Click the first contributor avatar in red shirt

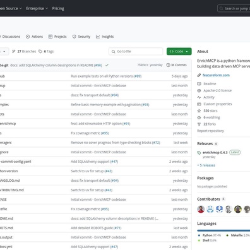[x=201, y=209]
